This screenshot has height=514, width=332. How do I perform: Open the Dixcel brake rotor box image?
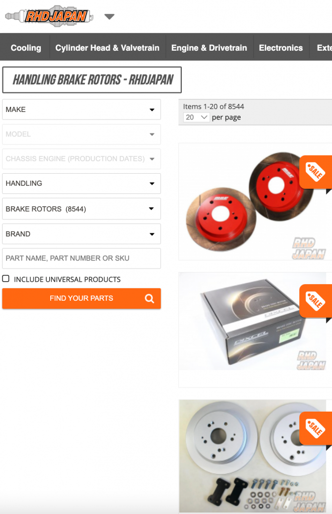[x=253, y=321]
